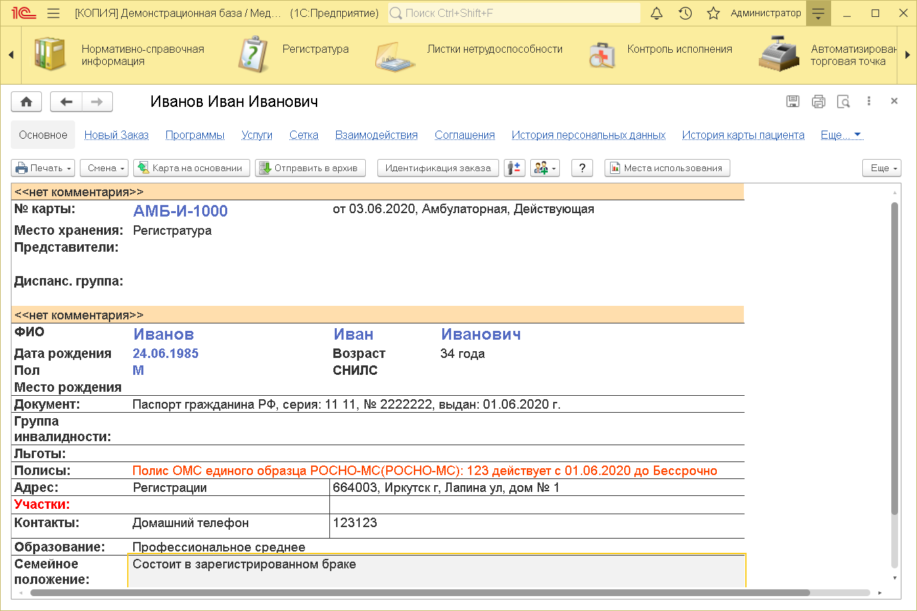Image resolution: width=917 pixels, height=611 pixels.
Task: Expand the Смена dropdown
Action: [104, 168]
